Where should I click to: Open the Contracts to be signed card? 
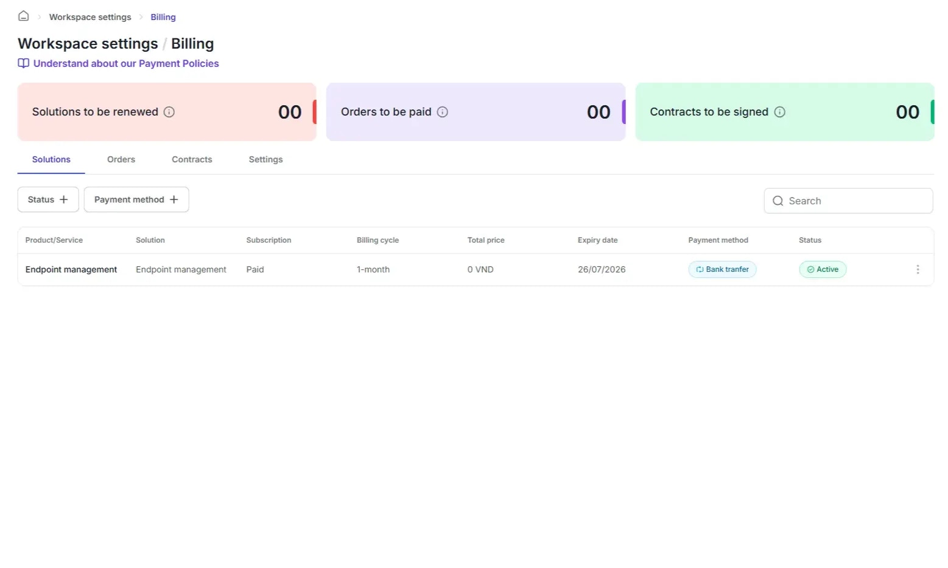(785, 112)
